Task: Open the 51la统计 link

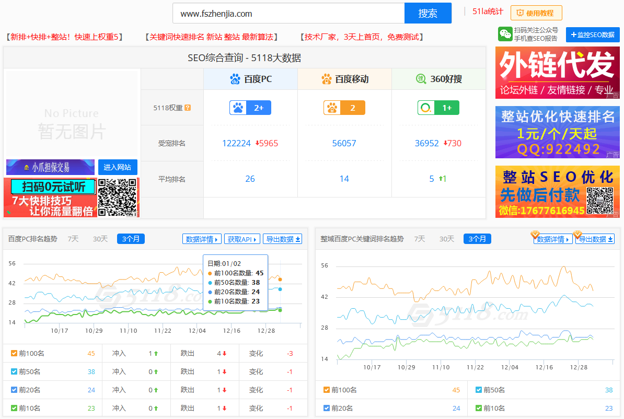Action: (488, 11)
